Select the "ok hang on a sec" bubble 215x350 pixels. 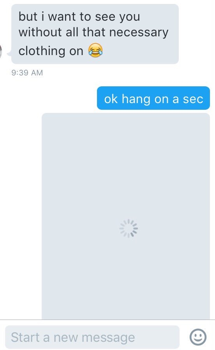(153, 98)
